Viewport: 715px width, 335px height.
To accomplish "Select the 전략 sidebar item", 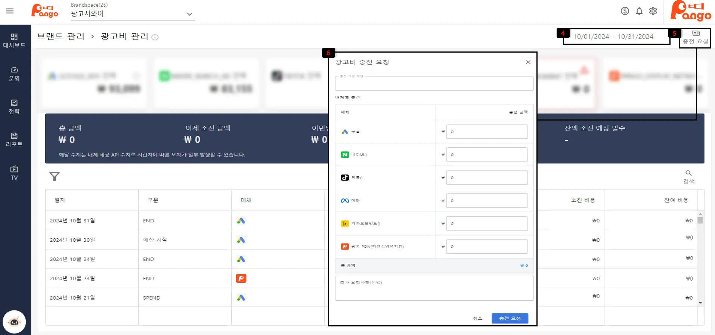I will pyautogui.click(x=14, y=107).
